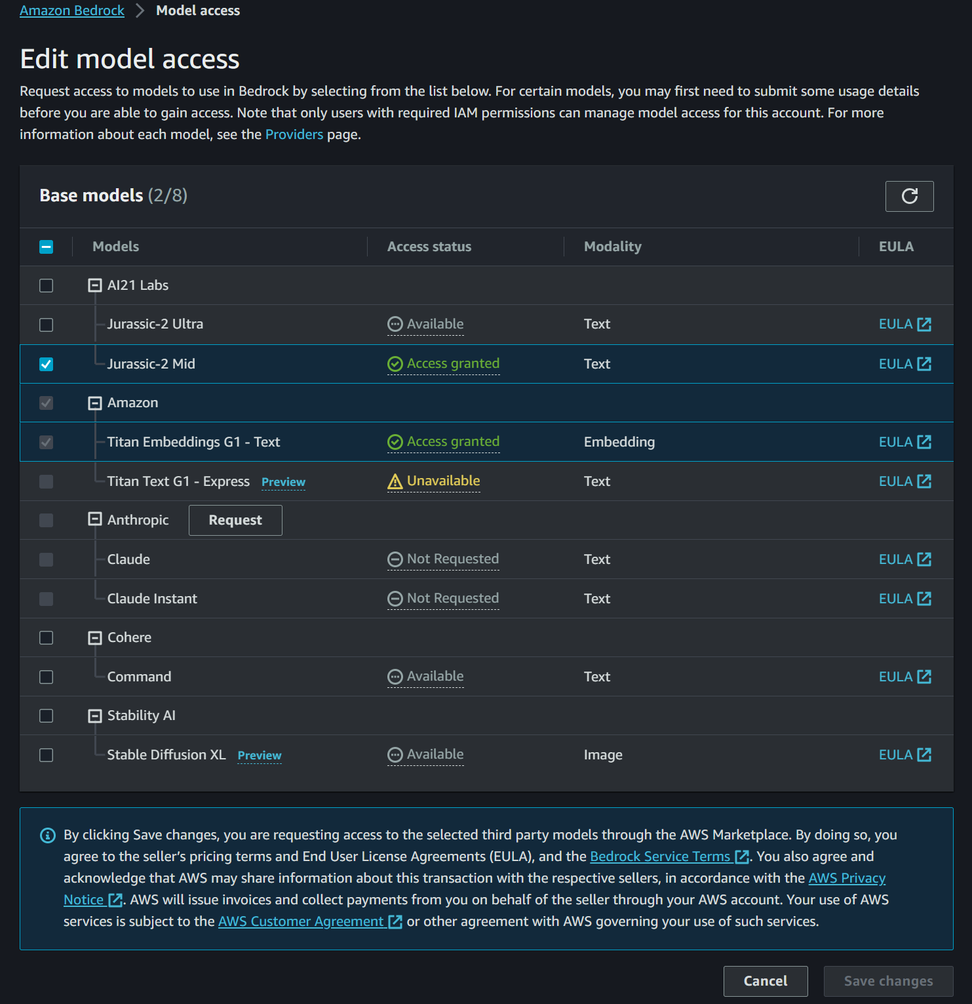Collapse the Stability AI provider group

point(95,715)
